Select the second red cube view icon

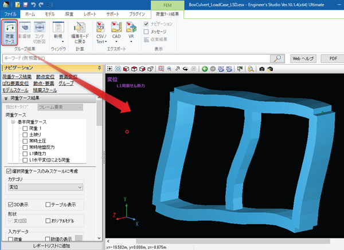[x=134, y=69]
